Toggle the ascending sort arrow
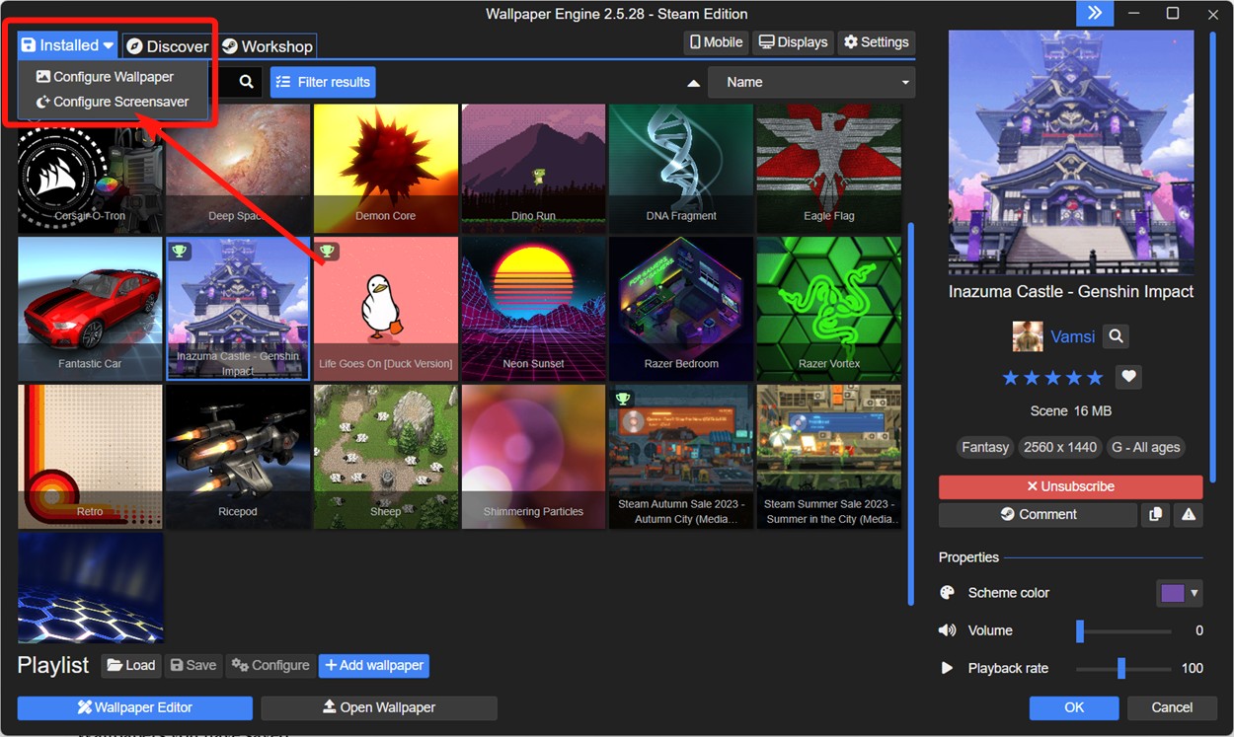This screenshot has width=1234, height=737. [x=691, y=82]
